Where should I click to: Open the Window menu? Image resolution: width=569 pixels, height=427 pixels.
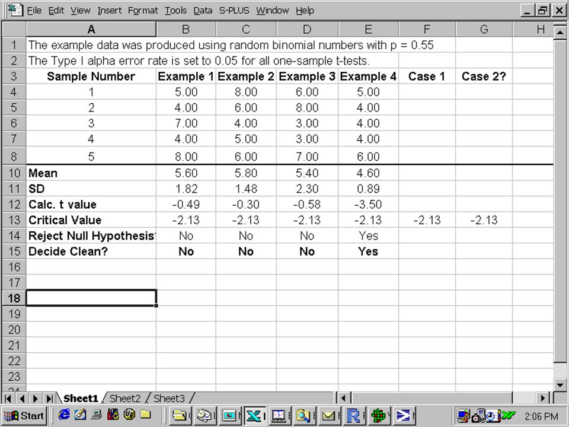pyautogui.click(x=272, y=11)
